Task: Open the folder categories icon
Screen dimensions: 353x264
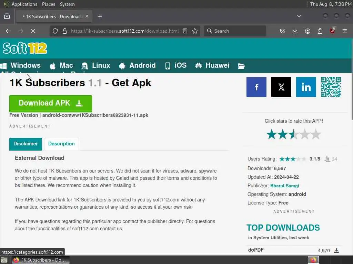Action: click(x=241, y=66)
